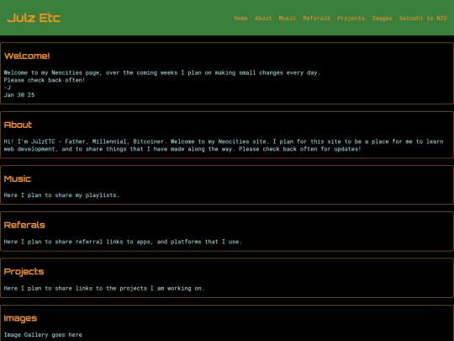Navigate to Images nav link
The height and width of the screenshot is (341, 454).
tap(382, 19)
